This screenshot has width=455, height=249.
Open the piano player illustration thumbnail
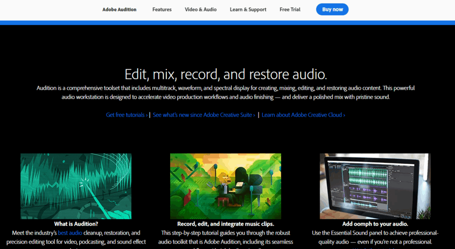(x=226, y=186)
